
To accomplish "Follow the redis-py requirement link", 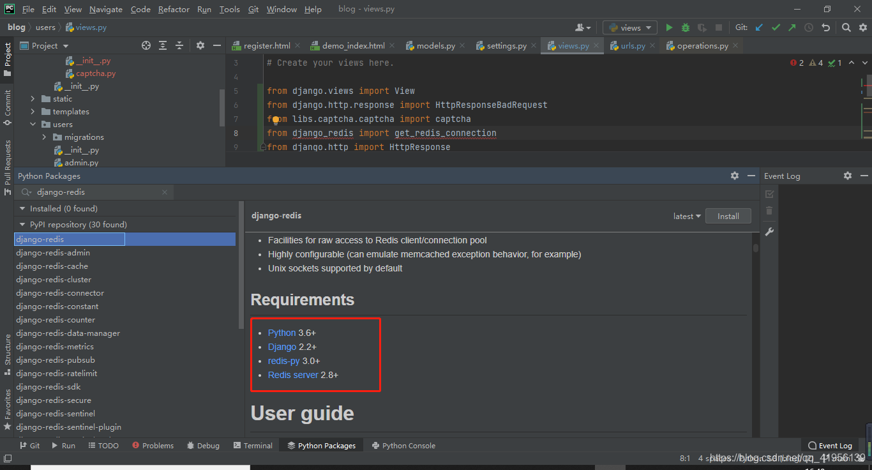I will (283, 361).
